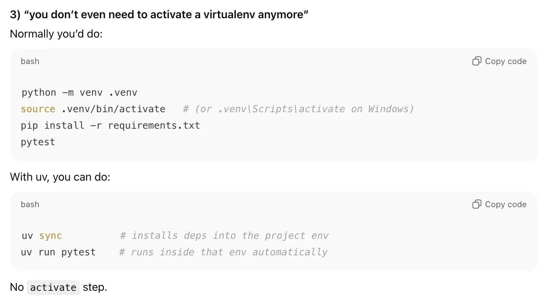Click the installs deps comment text

pyautogui.click(x=224, y=235)
